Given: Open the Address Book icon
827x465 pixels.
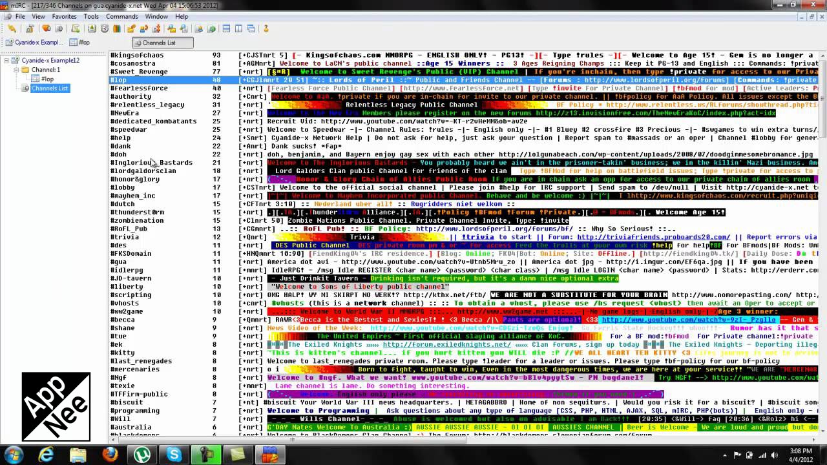Looking at the screenshot, I should point(92,28).
